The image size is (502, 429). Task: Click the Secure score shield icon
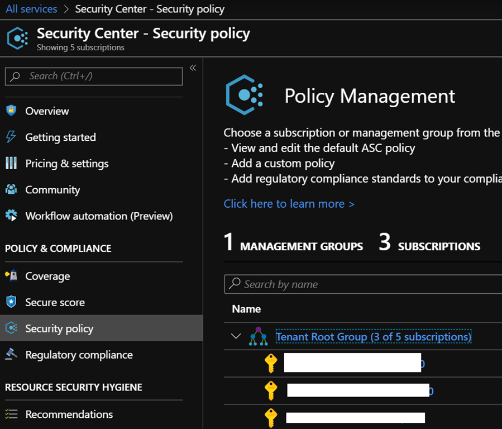click(11, 302)
